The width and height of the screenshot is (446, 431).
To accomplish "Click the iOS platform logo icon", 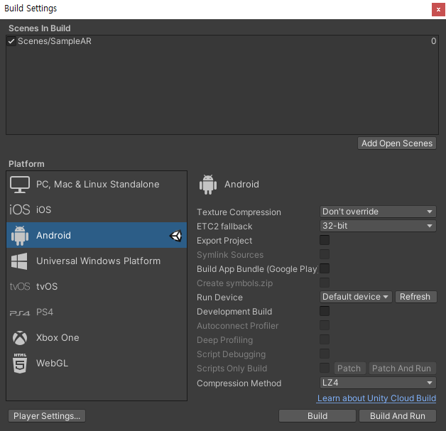I will (20, 209).
